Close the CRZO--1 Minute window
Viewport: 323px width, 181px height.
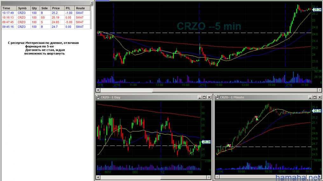pos(320,97)
